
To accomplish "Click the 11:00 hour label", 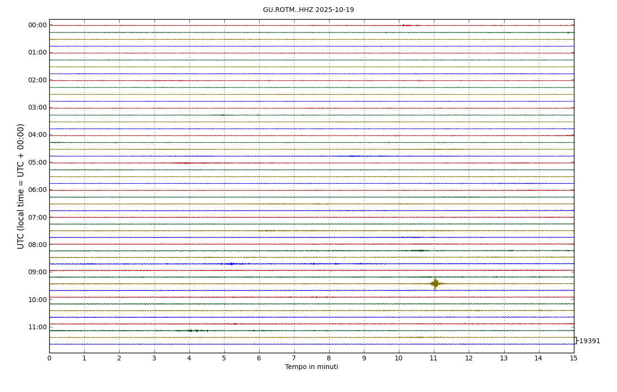I will click(x=37, y=327).
